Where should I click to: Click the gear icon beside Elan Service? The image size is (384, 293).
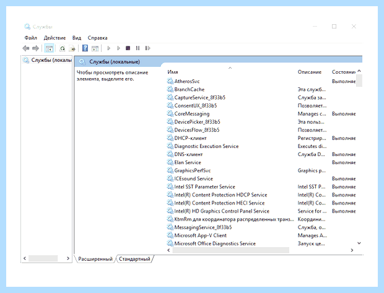tap(170, 162)
